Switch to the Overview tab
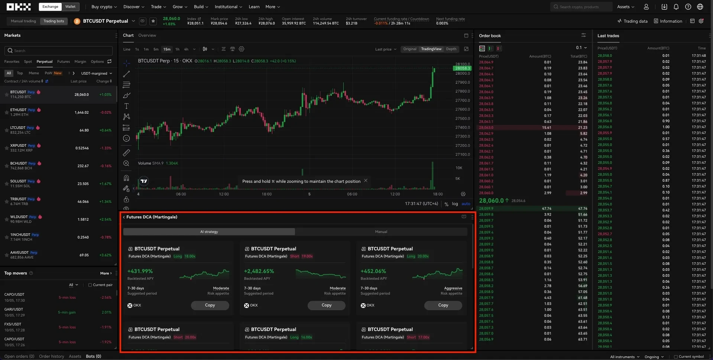Image resolution: width=713 pixels, height=360 pixels. click(x=147, y=35)
